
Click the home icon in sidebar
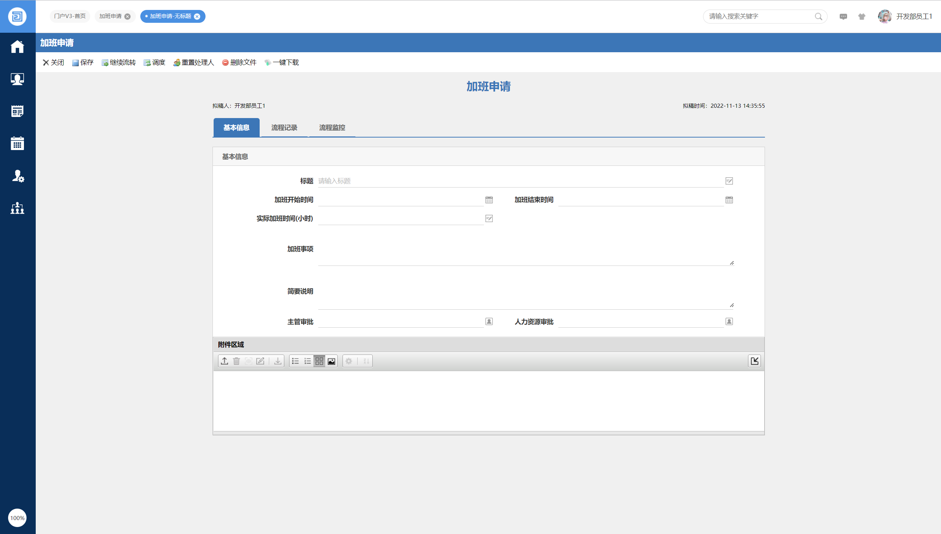[17, 47]
